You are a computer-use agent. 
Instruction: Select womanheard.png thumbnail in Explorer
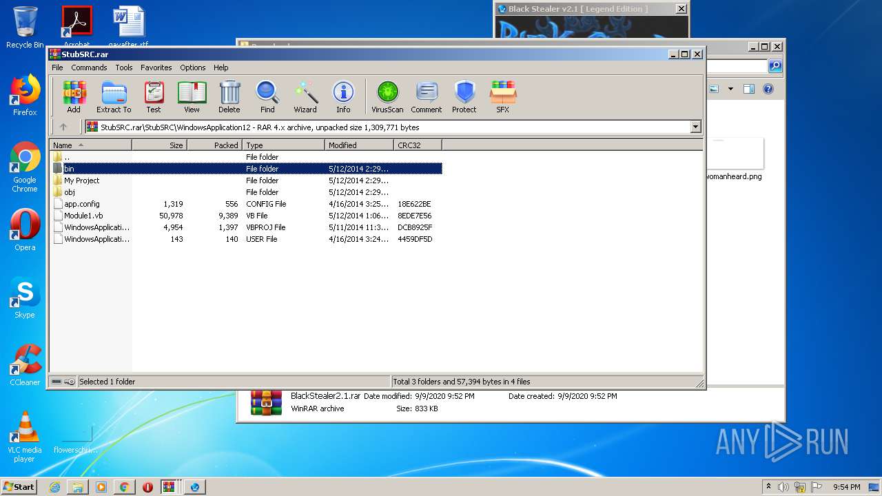coord(735,158)
